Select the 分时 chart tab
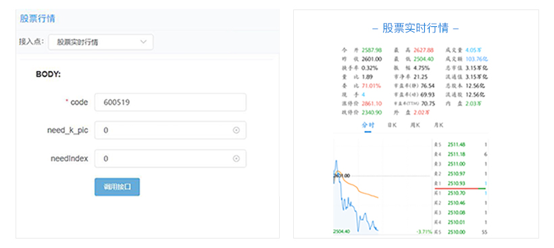554x248 pixels. 368,125
